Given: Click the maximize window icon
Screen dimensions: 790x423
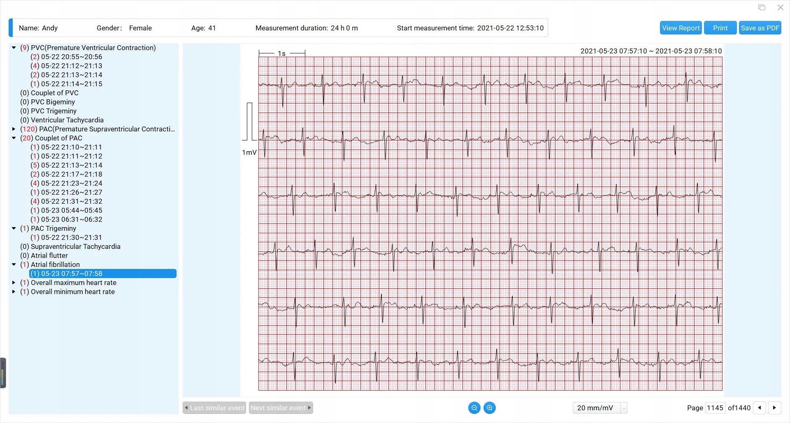Looking at the screenshot, I should 762,8.
